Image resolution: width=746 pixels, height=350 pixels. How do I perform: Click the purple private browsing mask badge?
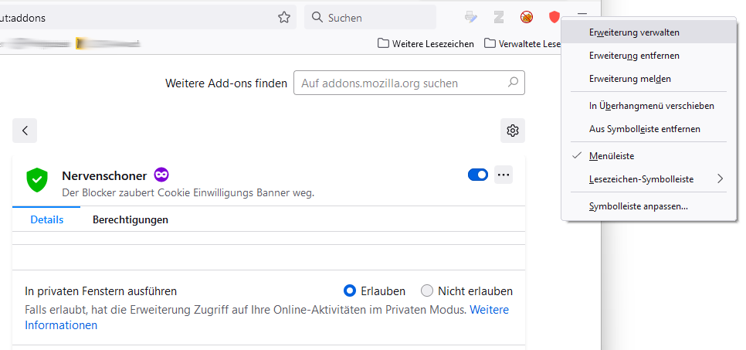click(161, 175)
